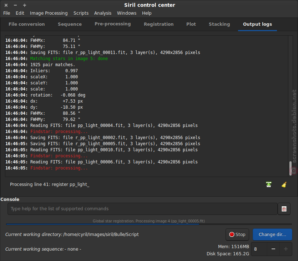The image size is (298, 261).
Task: Click the 'Reading FITS: file pp_light_00004.fit' line
Action: [114, 125]
